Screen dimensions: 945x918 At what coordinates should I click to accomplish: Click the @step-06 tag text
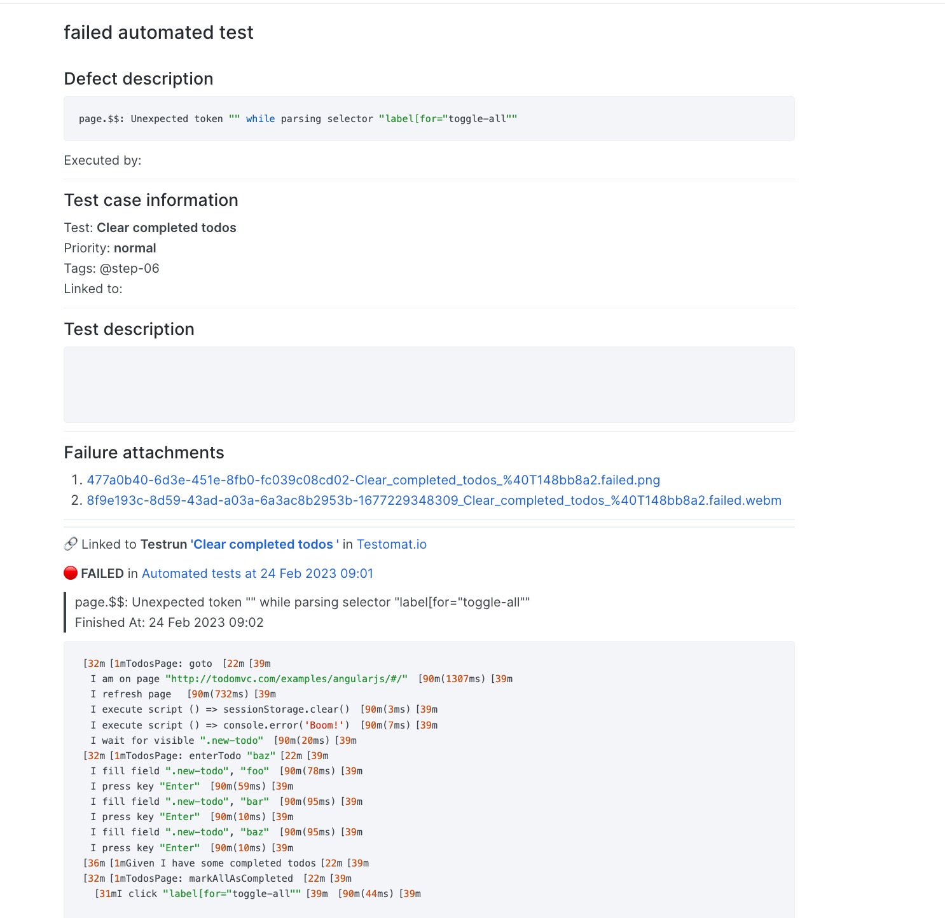point(129,268)
